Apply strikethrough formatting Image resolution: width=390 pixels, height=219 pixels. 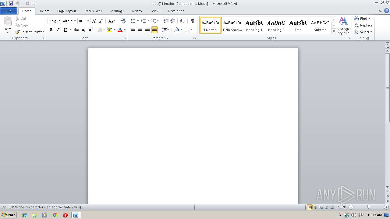tap(76, 30)
